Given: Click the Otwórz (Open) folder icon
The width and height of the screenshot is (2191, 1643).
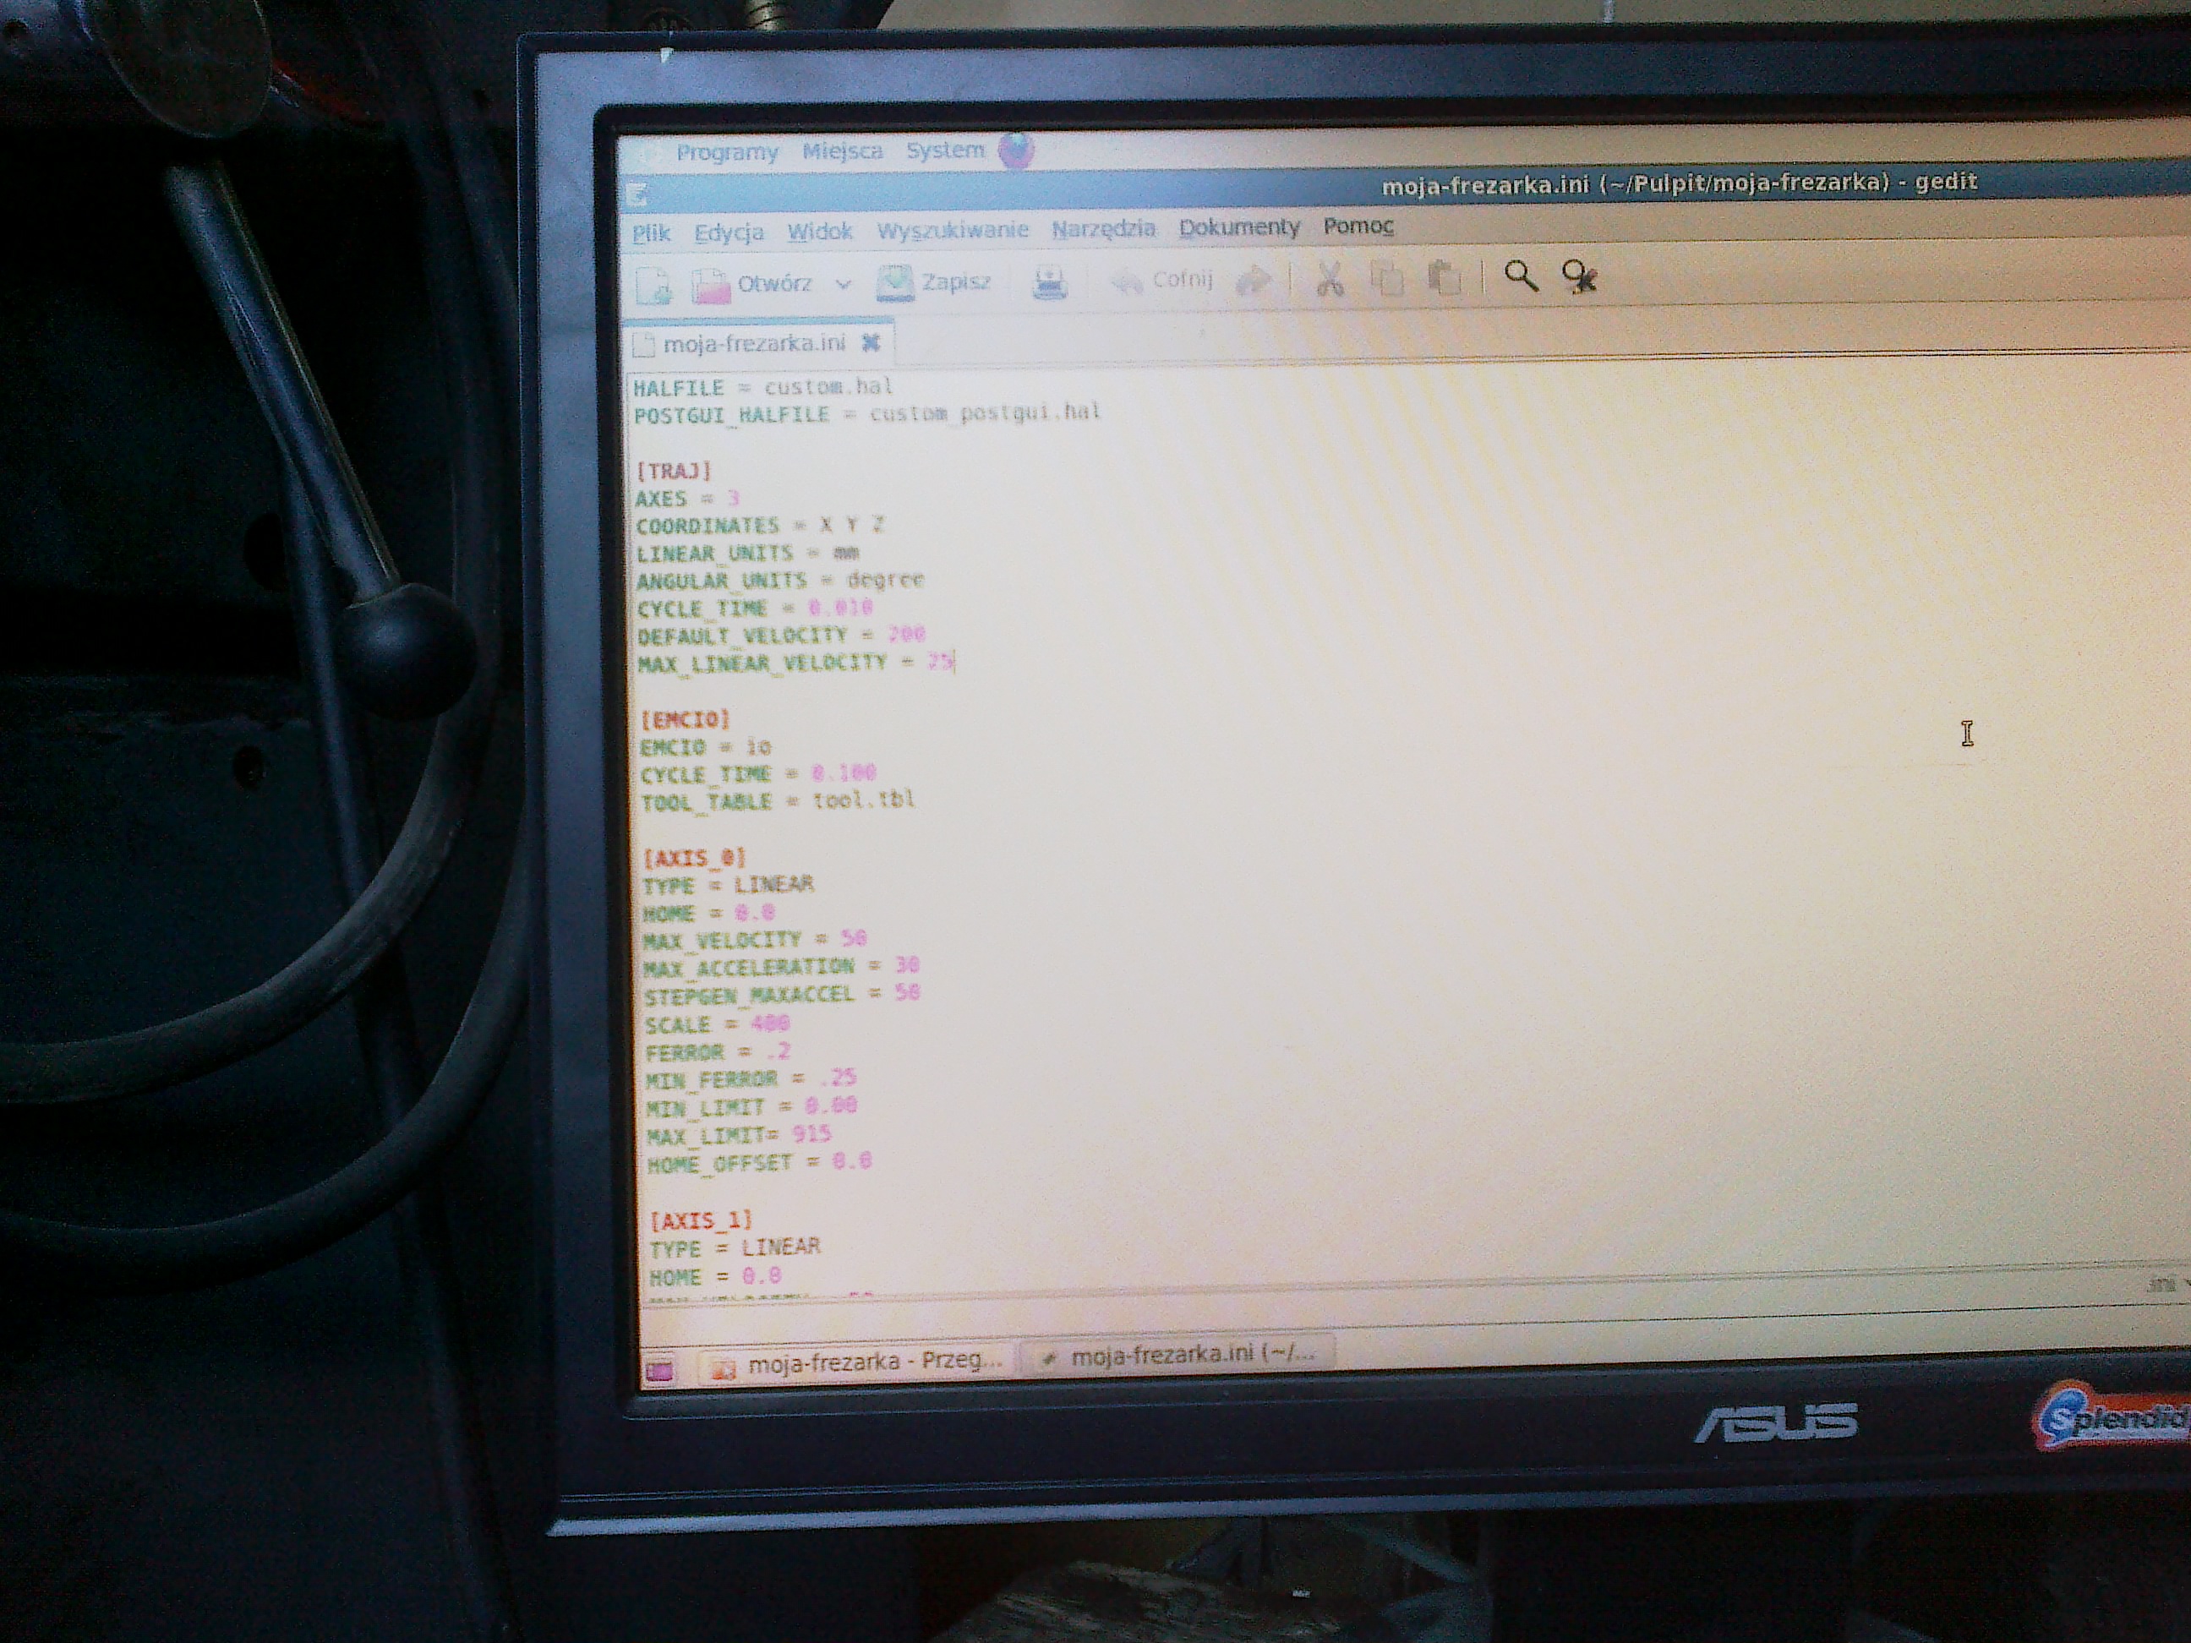Looking at the screenshot, I should pos(710,285).
